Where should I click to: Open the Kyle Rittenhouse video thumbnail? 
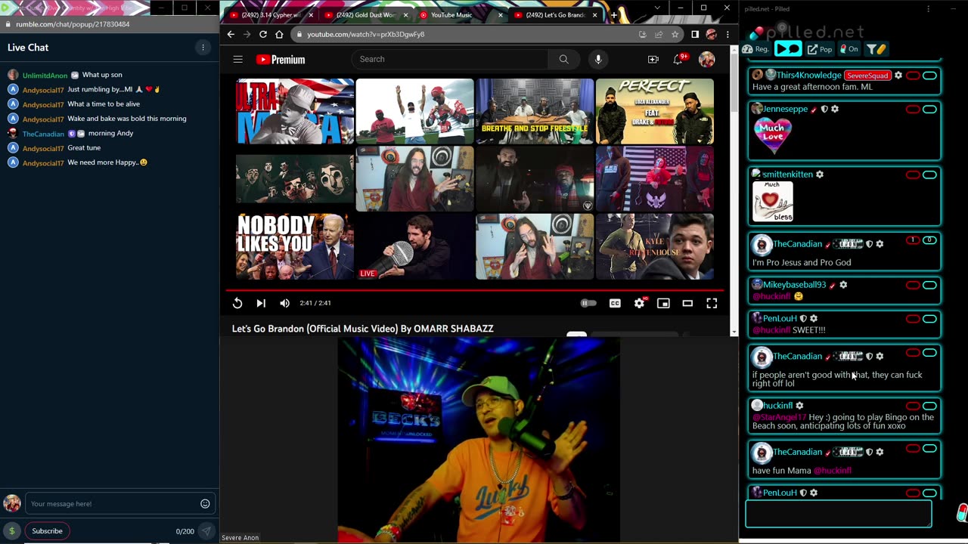click(x=655, y=246)
